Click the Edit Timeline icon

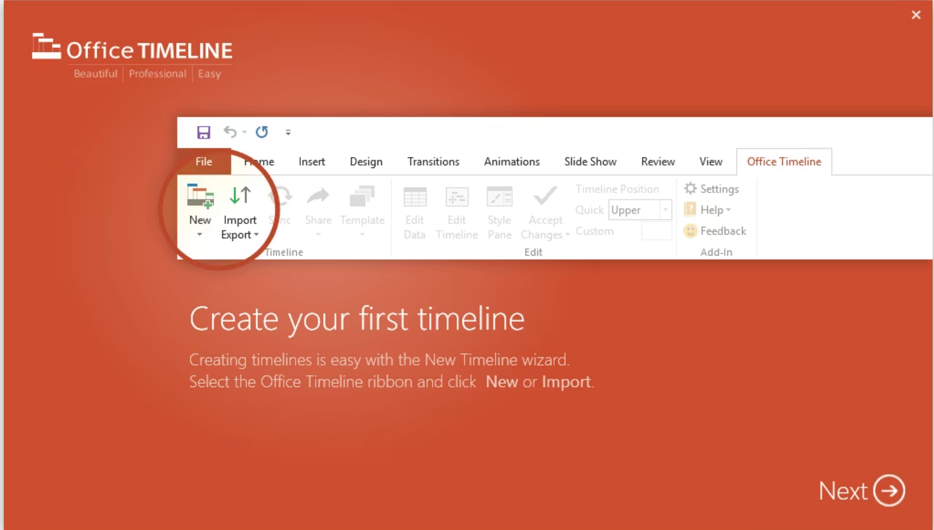[x=457, y=197]
